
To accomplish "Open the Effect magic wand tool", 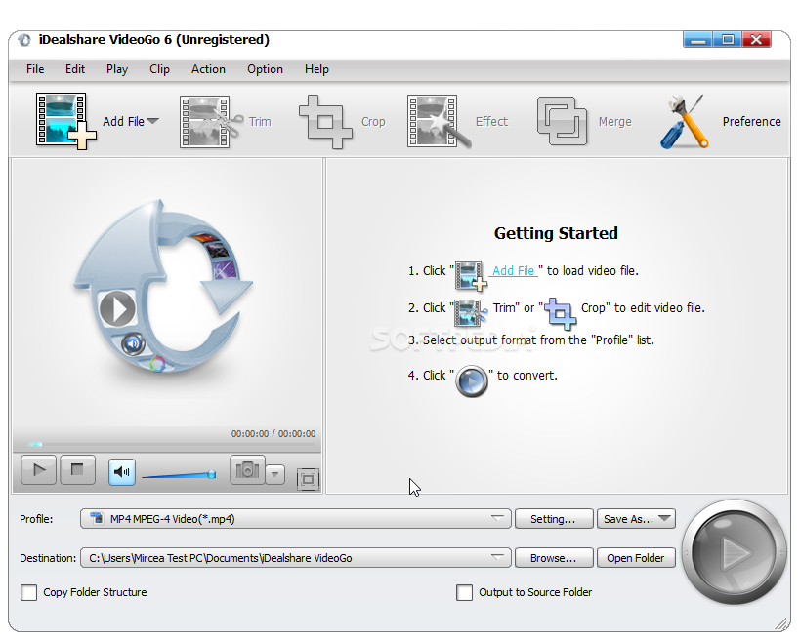I will (x=439, y=122).
